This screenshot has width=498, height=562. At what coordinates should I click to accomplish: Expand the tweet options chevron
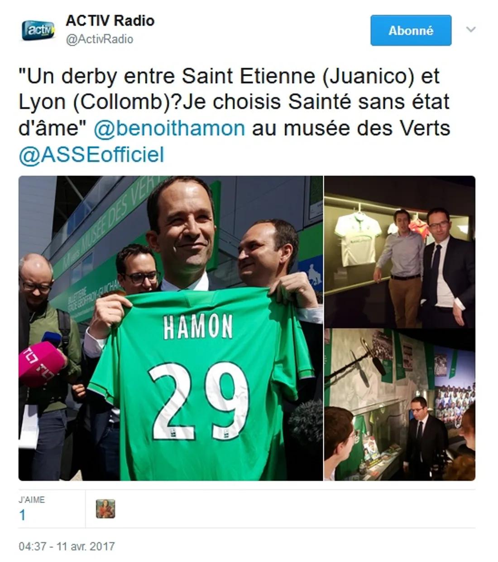coord(471,29)
